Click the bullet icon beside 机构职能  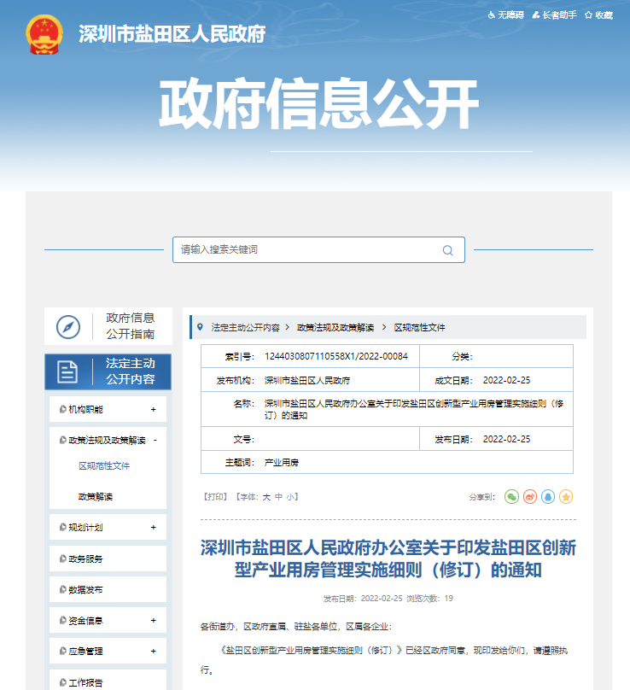tap(63, 409)
